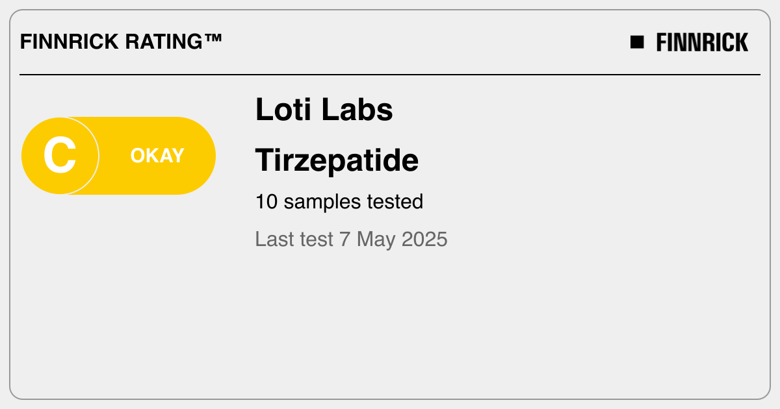The width and height of the screenshot is (780, 409).
Task: Click the black square Finnrick logo icon
Action: (x=637, y=43)
